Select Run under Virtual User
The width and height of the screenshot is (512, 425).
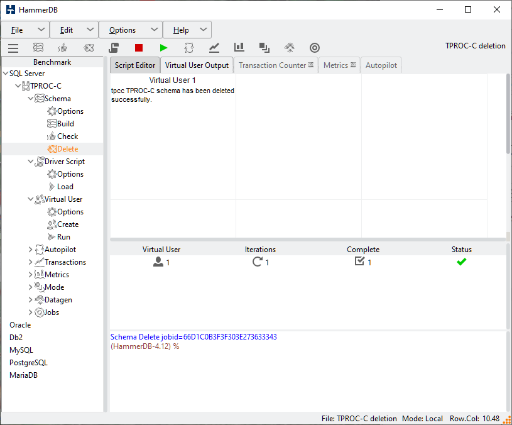59,237
